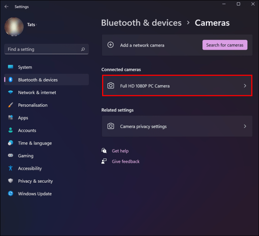Click the Find a setting search box
This screenshot has height=236, width=259.
(x=47, y=49)
